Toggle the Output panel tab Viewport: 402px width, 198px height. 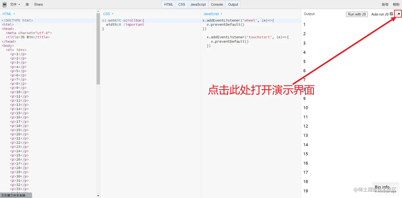[233, 4]
